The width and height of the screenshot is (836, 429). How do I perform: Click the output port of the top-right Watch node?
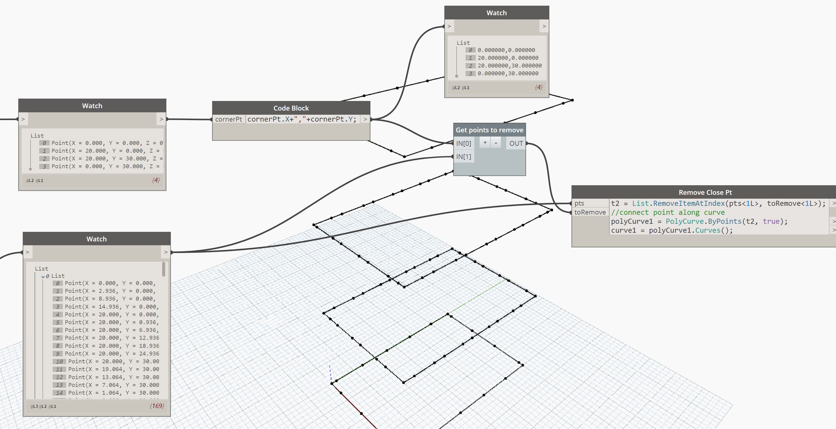click(544, 26)
